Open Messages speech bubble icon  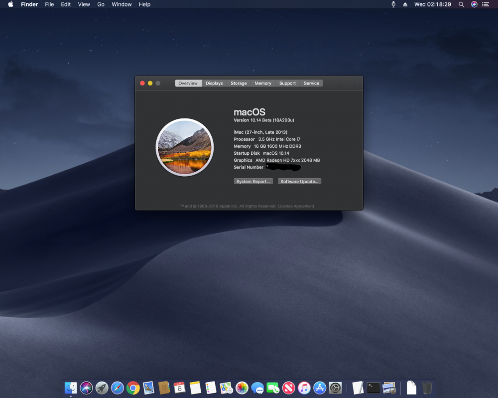point(257,388)
